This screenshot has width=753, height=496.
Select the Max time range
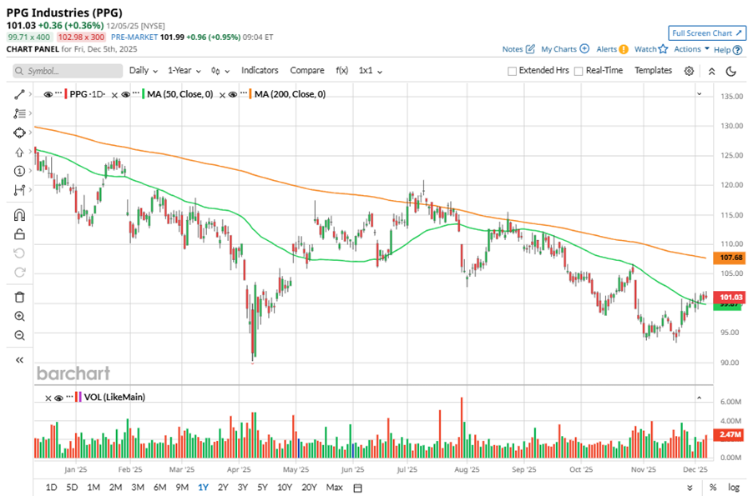[334, 488]
